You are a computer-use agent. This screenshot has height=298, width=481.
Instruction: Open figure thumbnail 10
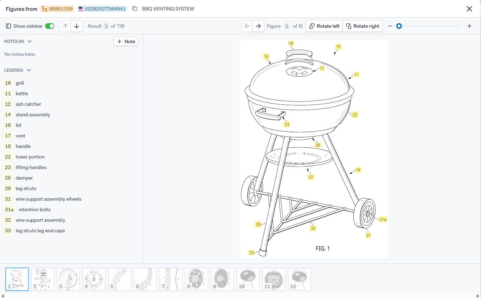(248, 279)
